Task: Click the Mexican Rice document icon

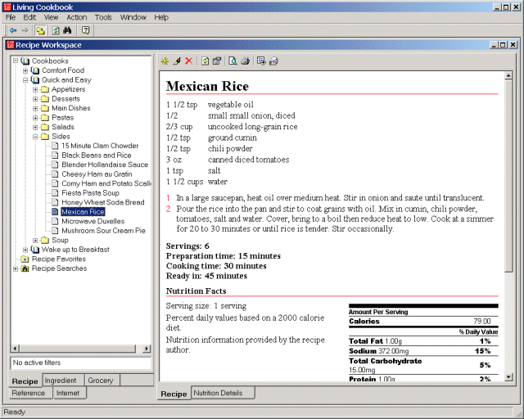Action: (55, 212)
